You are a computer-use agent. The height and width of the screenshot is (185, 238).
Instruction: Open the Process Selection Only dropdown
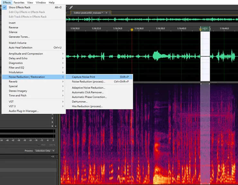coord(45,151)
